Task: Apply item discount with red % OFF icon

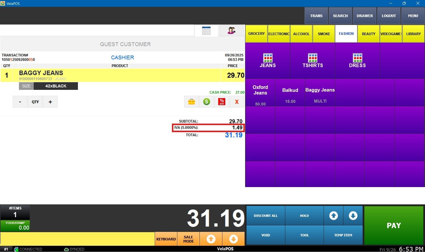Action: coord(222,102)
